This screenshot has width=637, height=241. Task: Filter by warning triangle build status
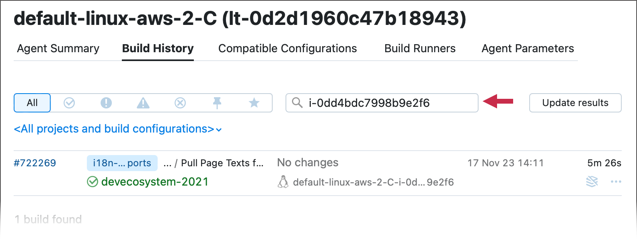coord(143,103)
